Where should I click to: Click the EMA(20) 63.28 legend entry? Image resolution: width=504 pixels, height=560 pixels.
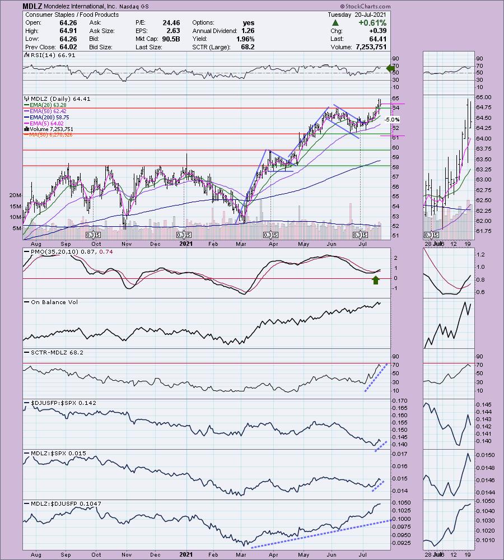pyautogui.click(x=48, y=105)
